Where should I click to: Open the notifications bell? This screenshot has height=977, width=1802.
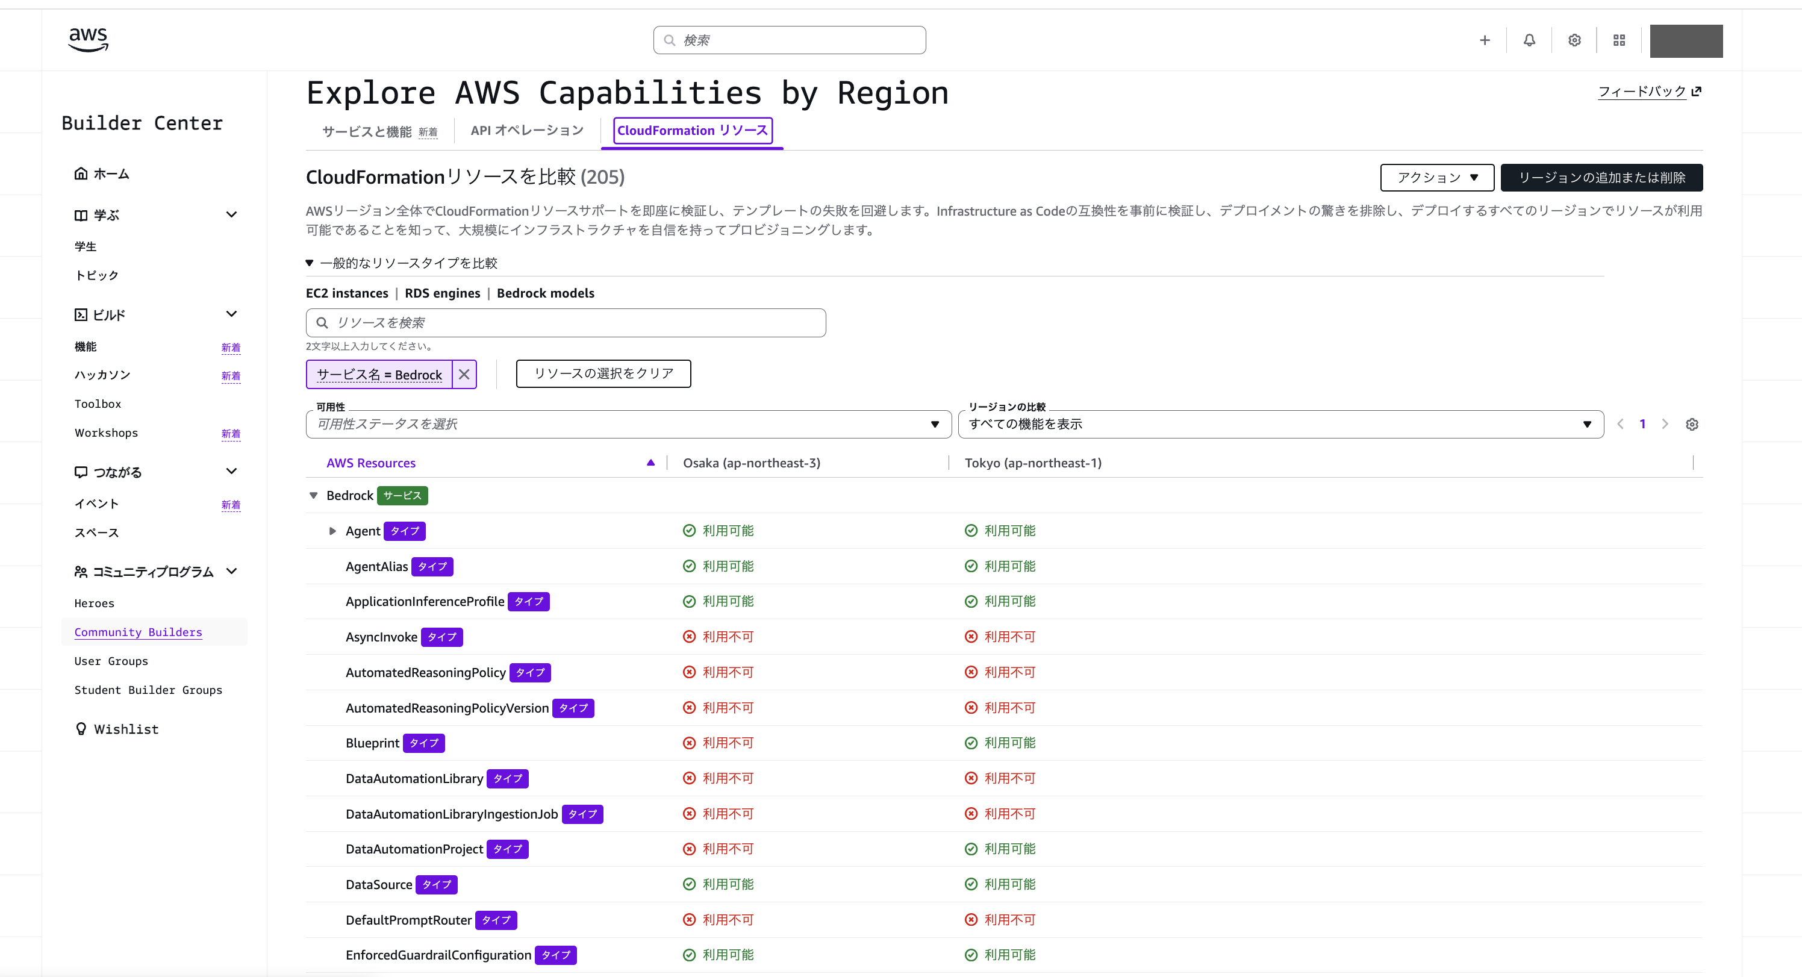[1529, 40]
